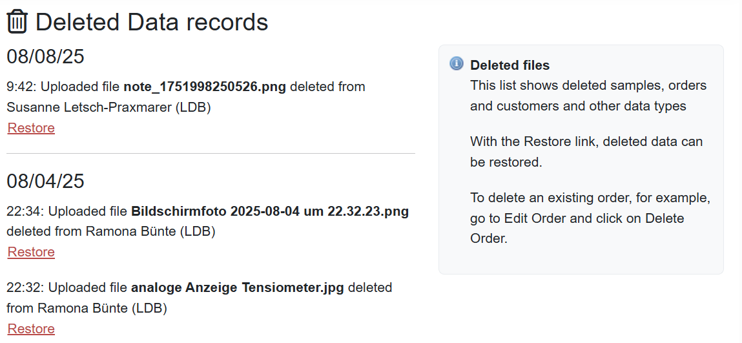Viewport: 742px width, 343px height.
Task: Click Susanne Letsch-Praxmarer (LDB) name text
Action: coord(109,107)
